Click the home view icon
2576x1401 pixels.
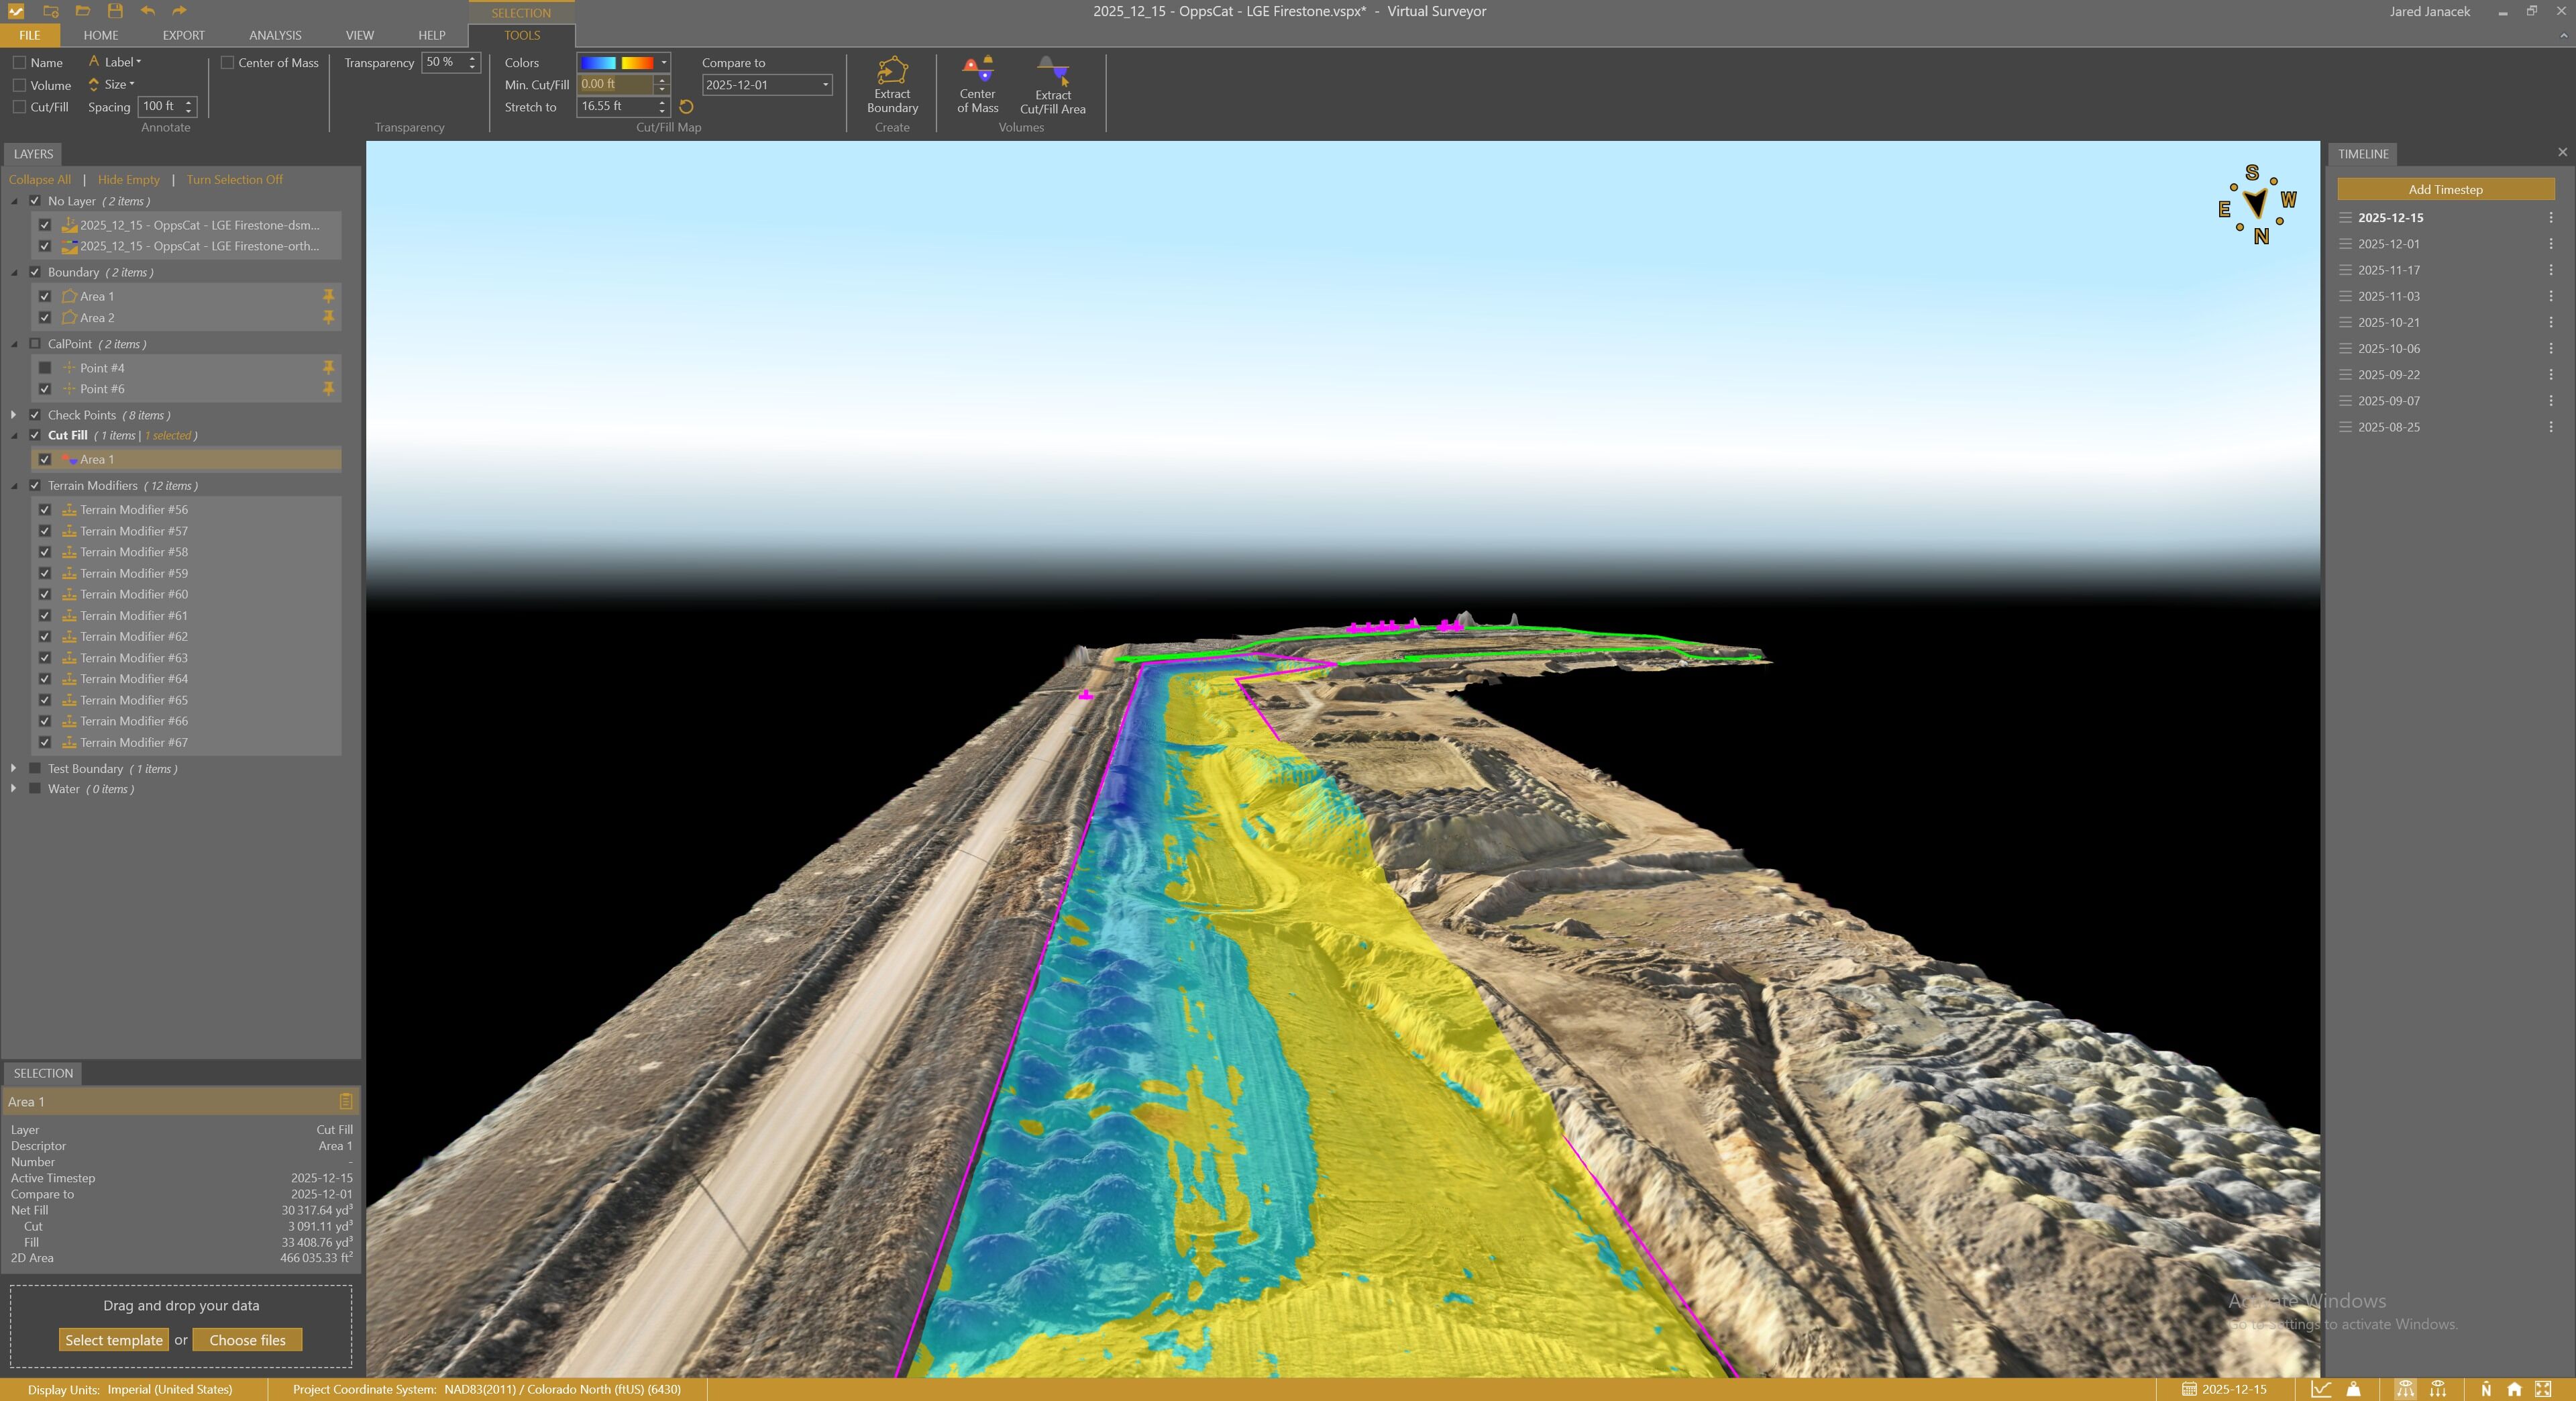click(x=2514, y=1389)
